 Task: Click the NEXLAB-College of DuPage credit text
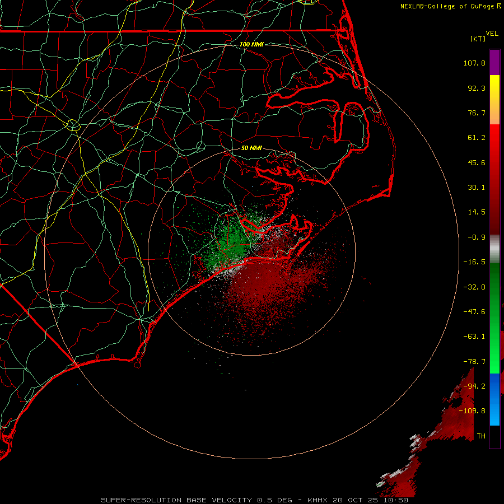(x=450, y=6)
